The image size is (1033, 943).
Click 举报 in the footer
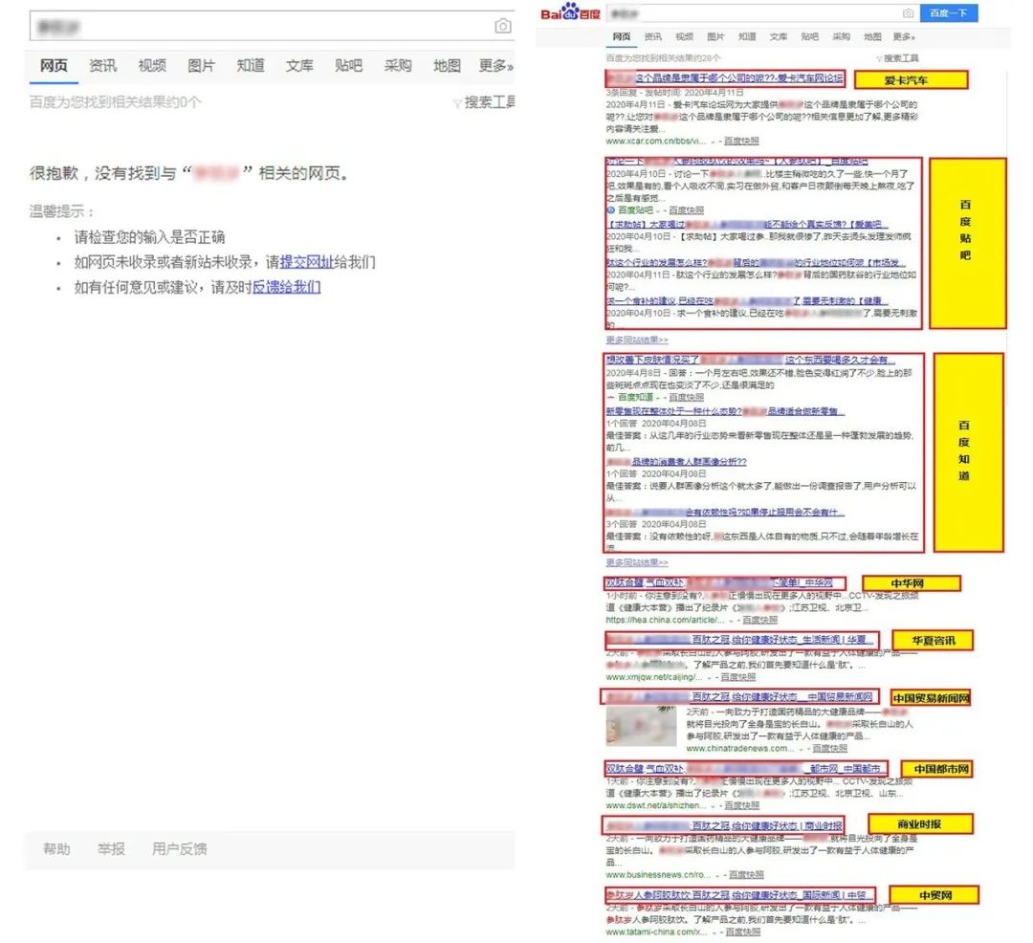(x=111, y=849)
